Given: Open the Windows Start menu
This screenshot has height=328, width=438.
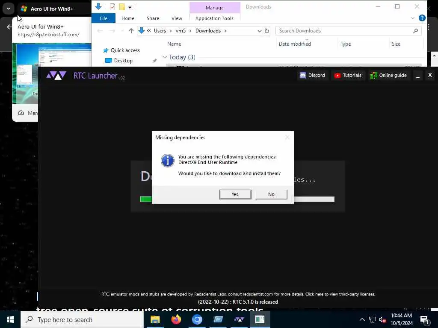Looking at the screenshot, I should [10, 319].
